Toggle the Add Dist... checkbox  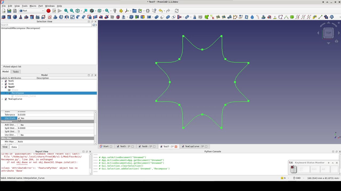(19, 125)
